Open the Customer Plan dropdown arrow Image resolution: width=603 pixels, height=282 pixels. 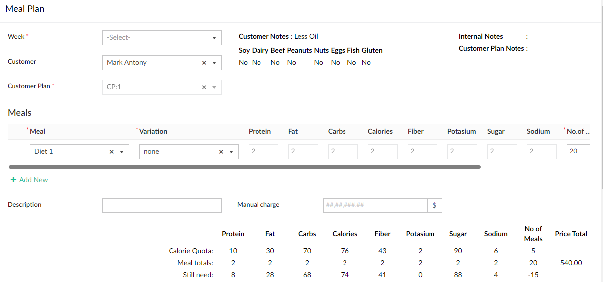tap(214, 87)
